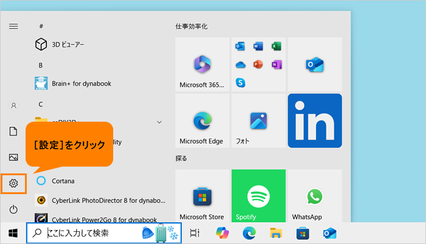
Task: Open Spotify tile
Action: (259, 196)
